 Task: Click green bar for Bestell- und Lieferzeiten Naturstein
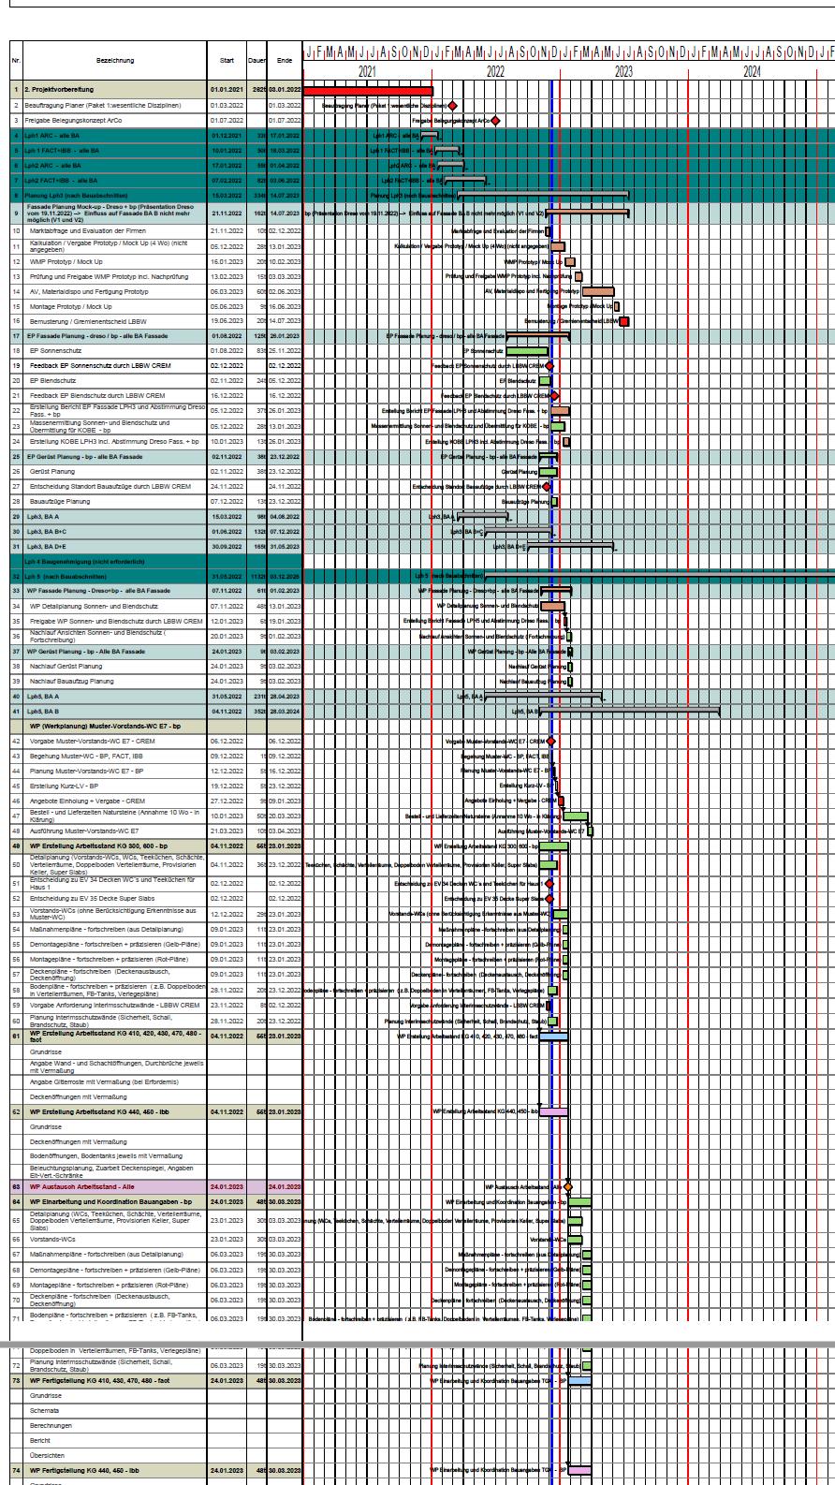pyautogui.click(x=576, y=816)
